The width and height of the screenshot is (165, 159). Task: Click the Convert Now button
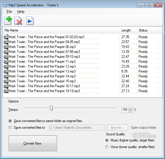[x=33, y=143]
